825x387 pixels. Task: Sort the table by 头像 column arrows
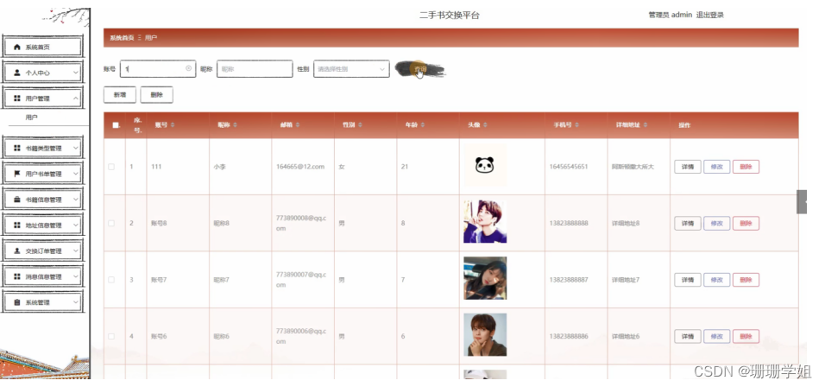[x=485, y=125]
